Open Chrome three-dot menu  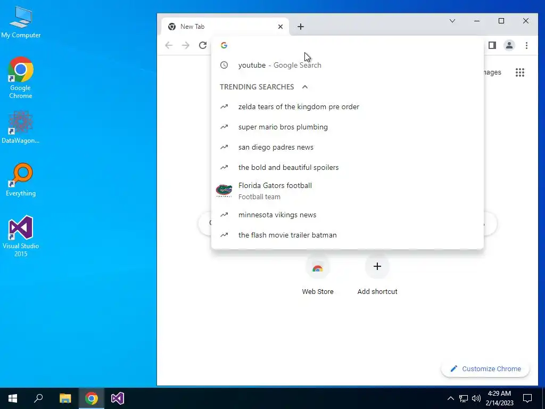(526, 45)
